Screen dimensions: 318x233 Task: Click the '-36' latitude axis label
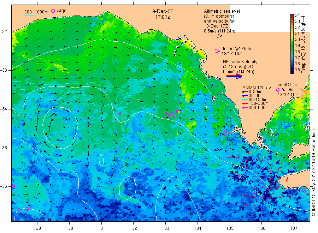coord(4,186)
